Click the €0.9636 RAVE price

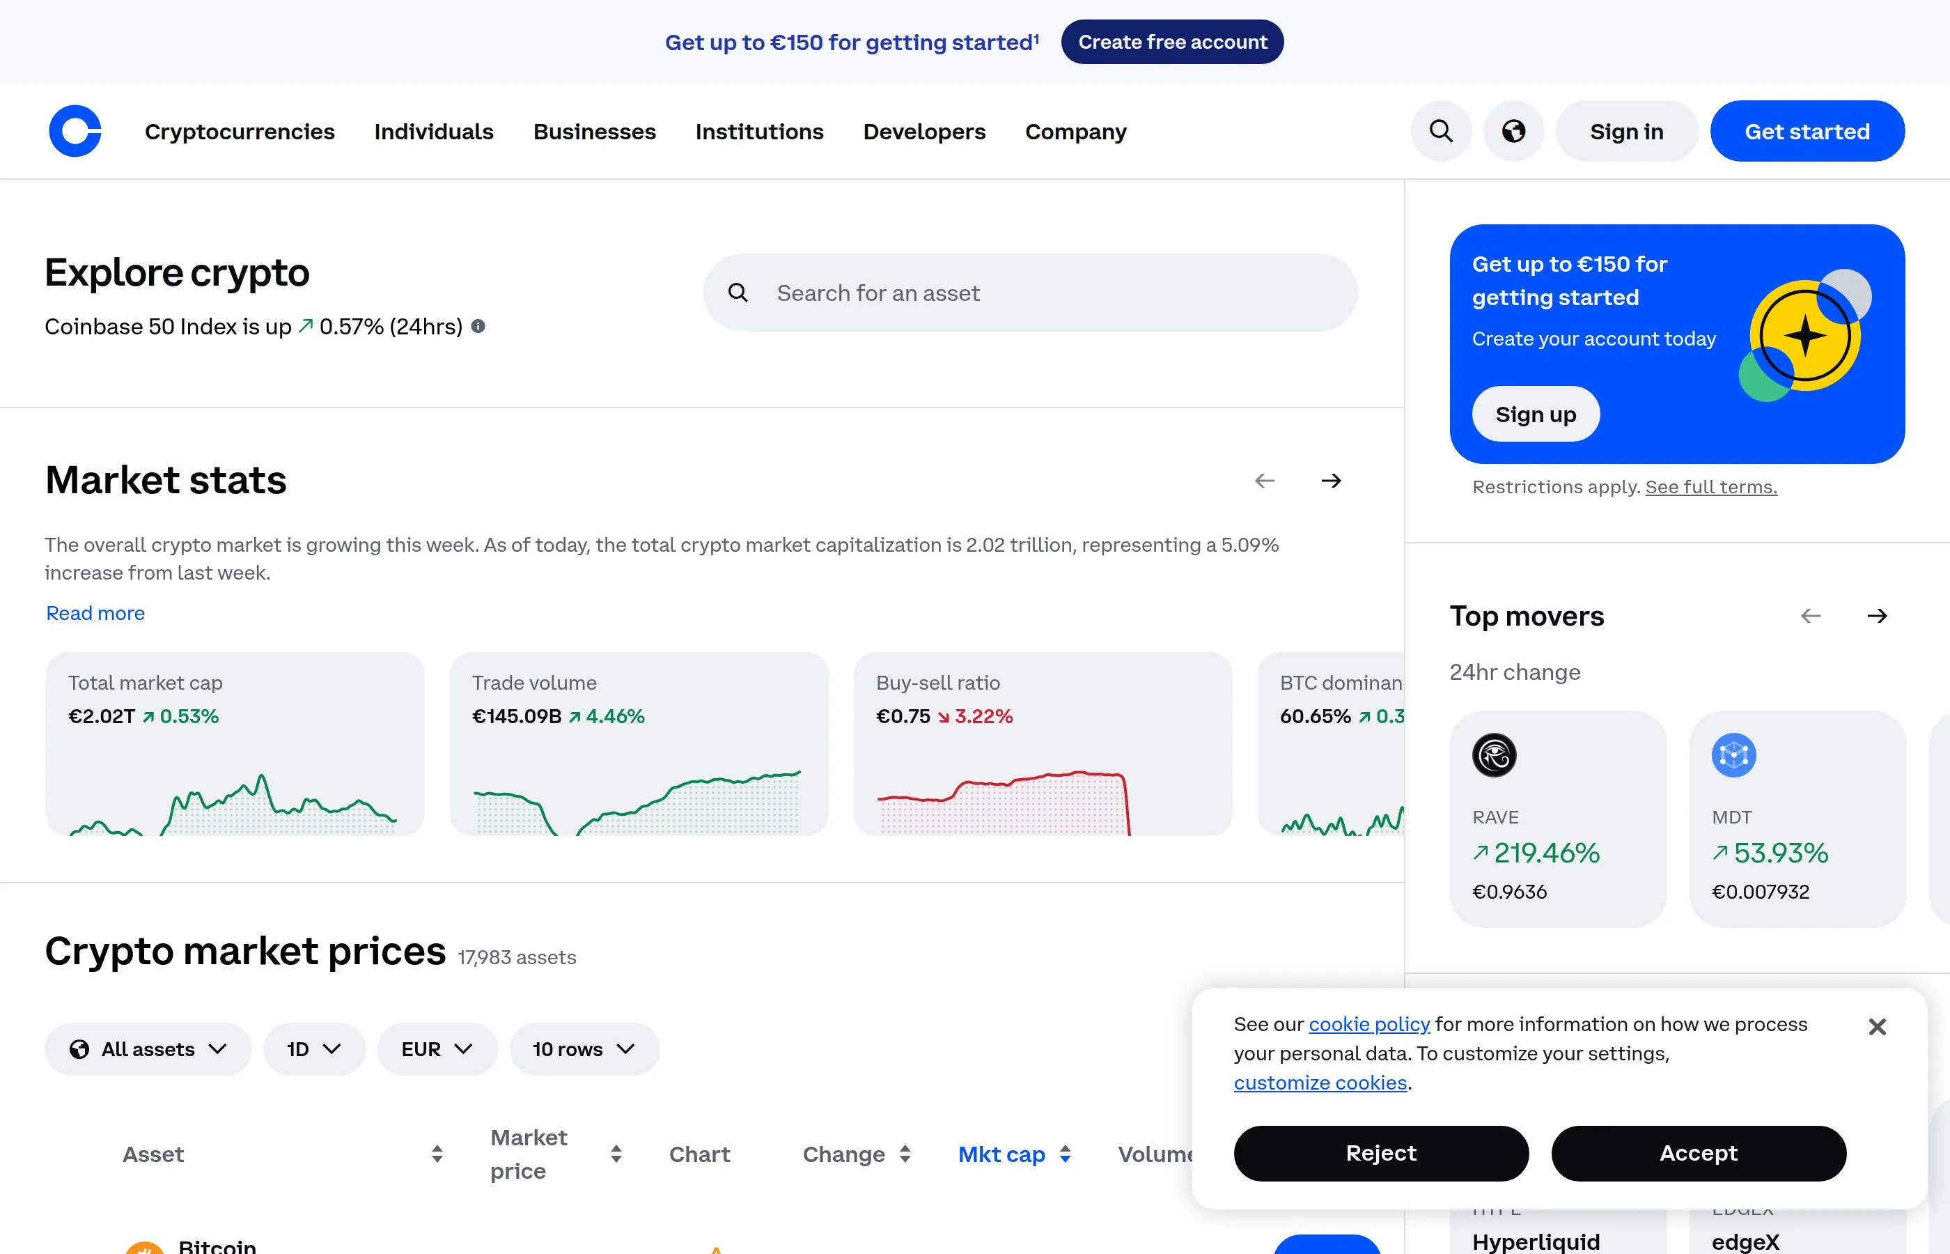[1509, 892]
